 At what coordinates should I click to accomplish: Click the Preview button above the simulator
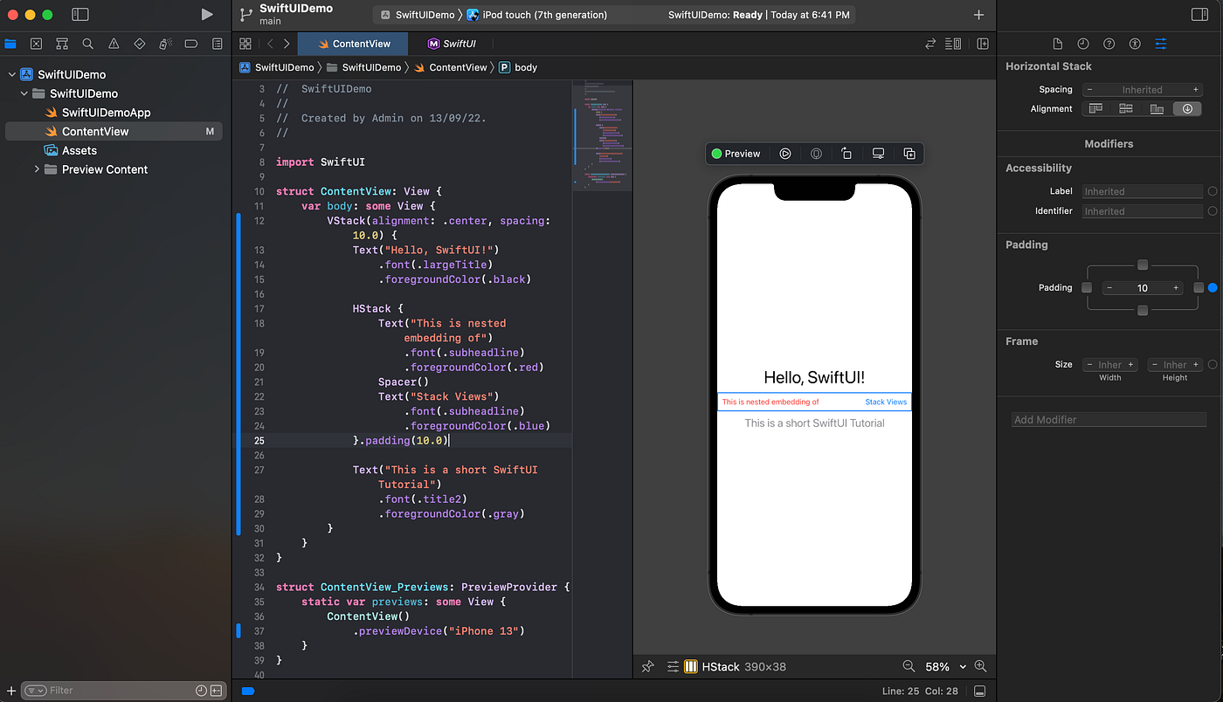[736, 153]
